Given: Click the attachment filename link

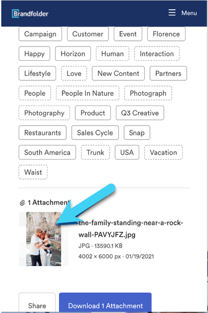Looking at the screenshot, I should coord(131,229).
